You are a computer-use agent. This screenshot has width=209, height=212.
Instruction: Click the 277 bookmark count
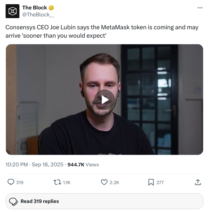click(x=160, y=182)
